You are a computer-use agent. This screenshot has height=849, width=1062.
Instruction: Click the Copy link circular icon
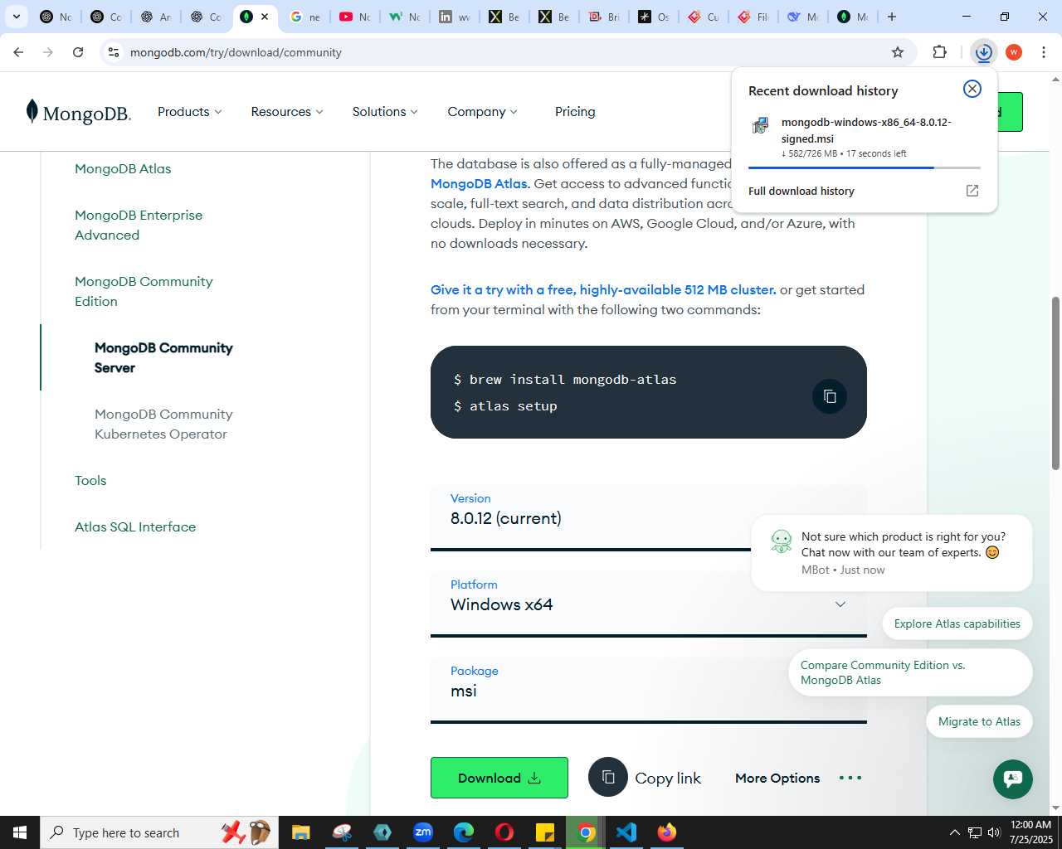608,777
